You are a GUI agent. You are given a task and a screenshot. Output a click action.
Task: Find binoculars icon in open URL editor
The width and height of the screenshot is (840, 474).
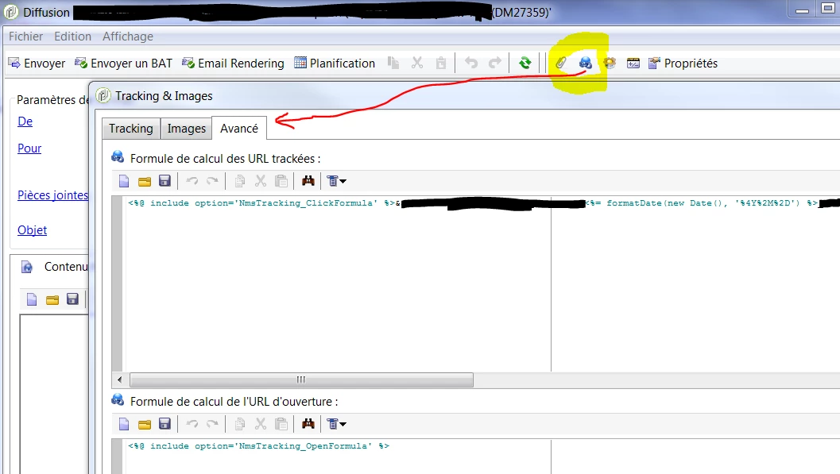coord(308,424)
